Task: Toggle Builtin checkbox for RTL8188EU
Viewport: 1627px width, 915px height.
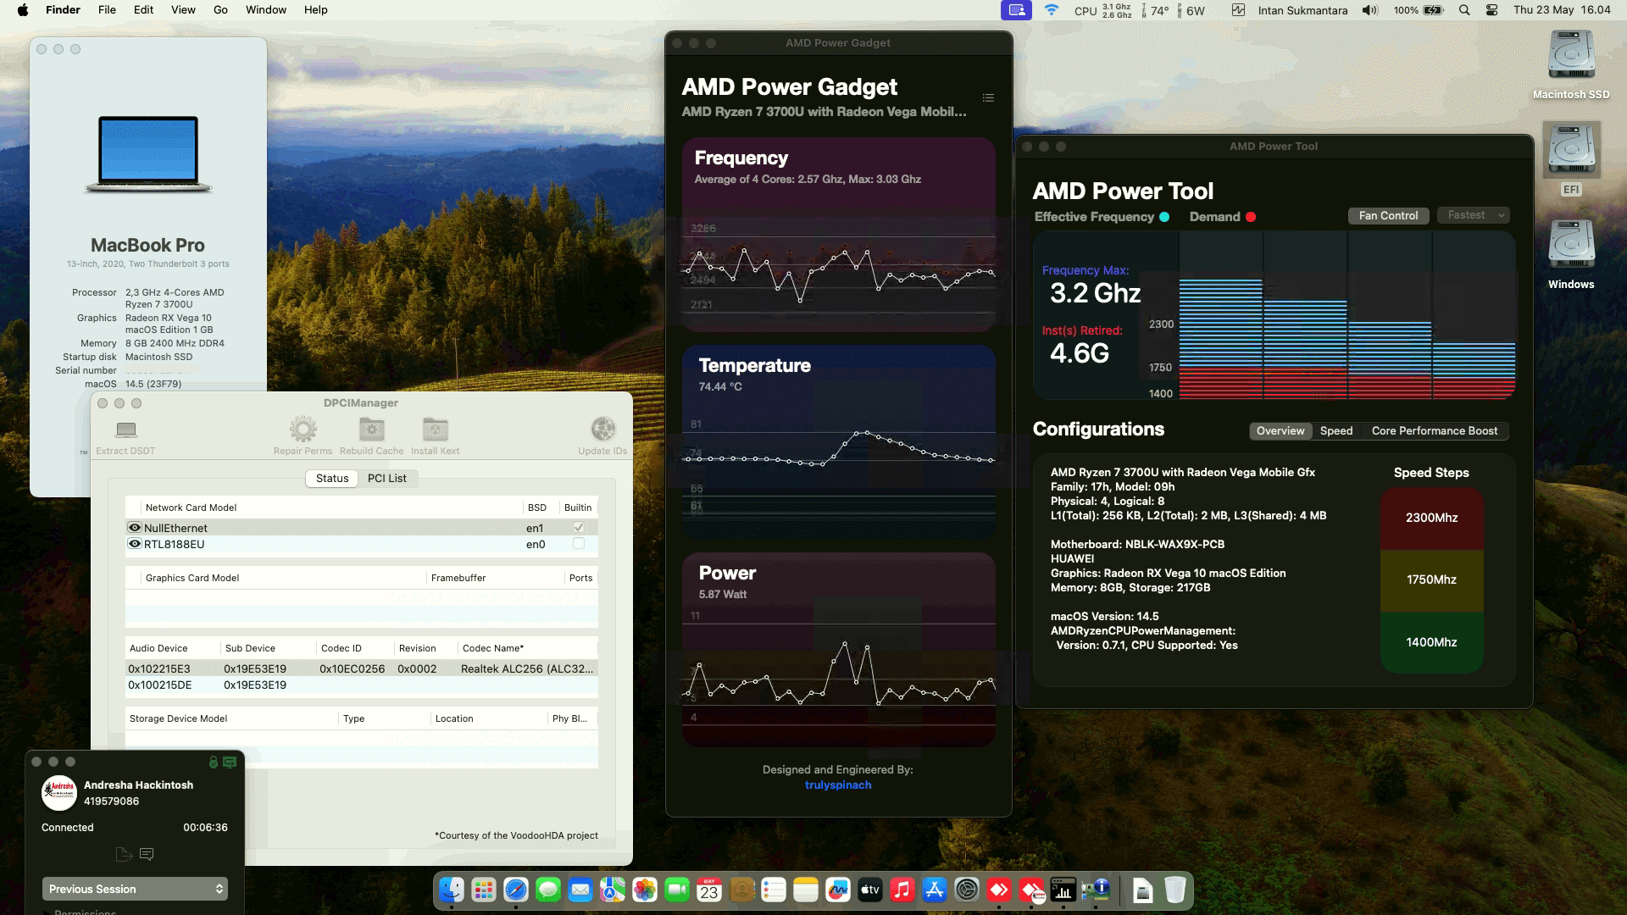Action: point(579,544)
